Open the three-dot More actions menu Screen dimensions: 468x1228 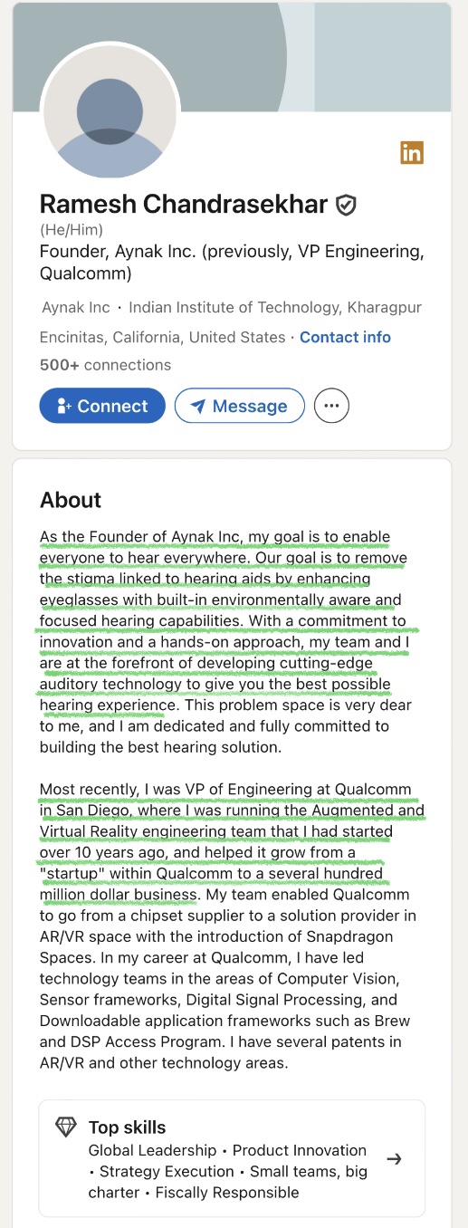pos(331,406)
